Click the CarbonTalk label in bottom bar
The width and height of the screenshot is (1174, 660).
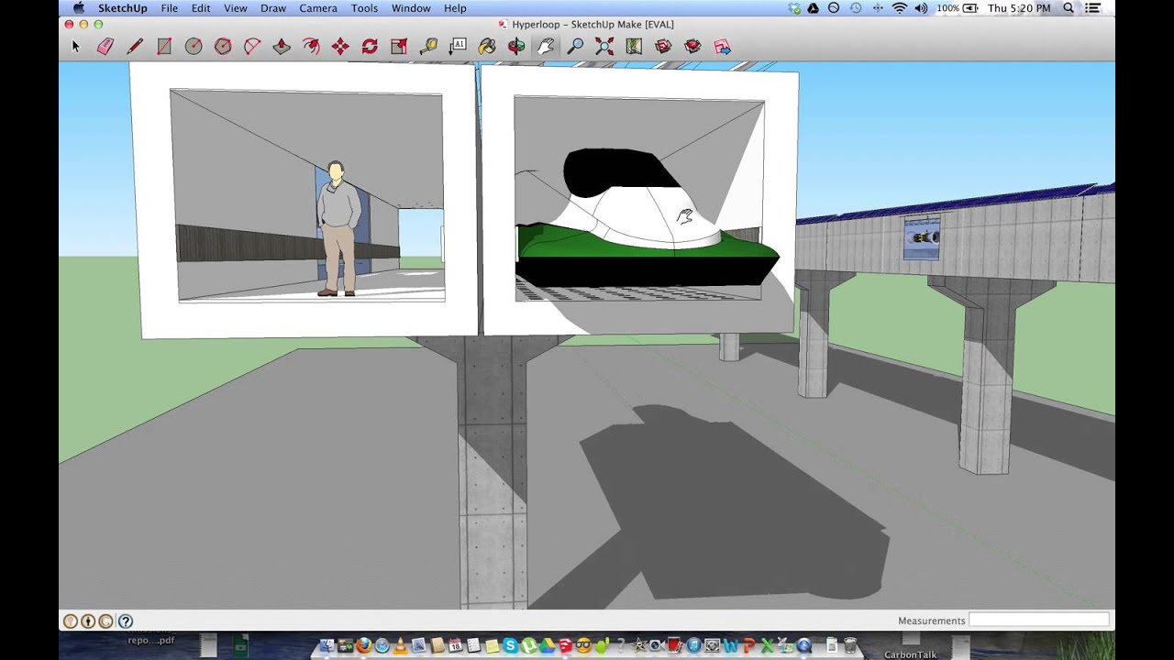(910, 654)
